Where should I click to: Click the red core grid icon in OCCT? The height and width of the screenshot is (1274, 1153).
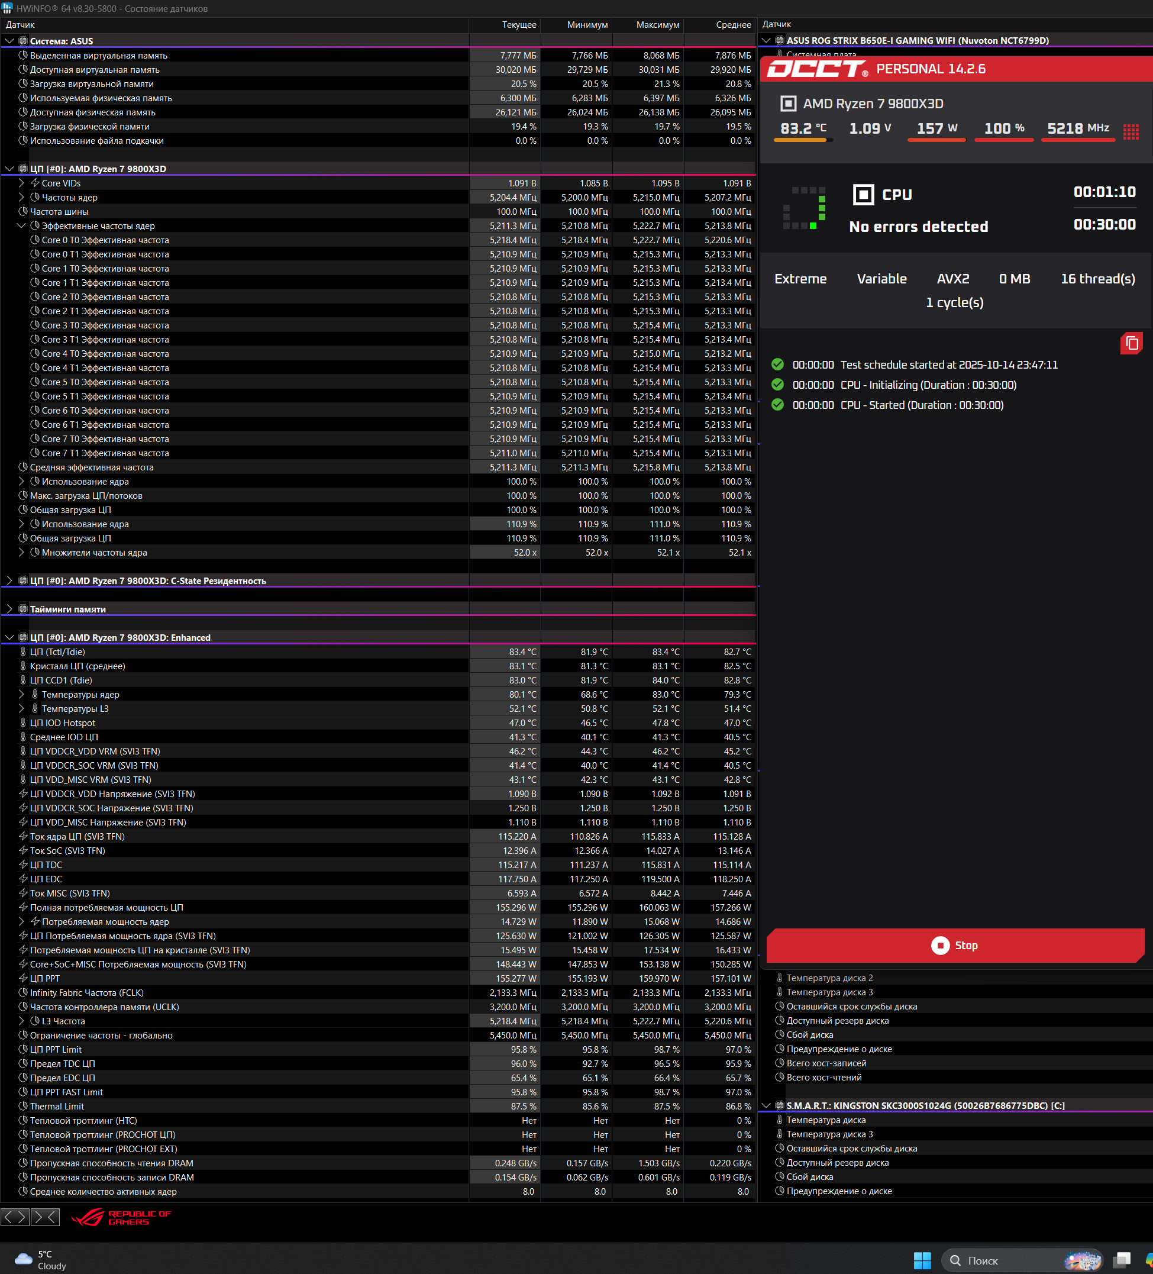point(1131,131)
